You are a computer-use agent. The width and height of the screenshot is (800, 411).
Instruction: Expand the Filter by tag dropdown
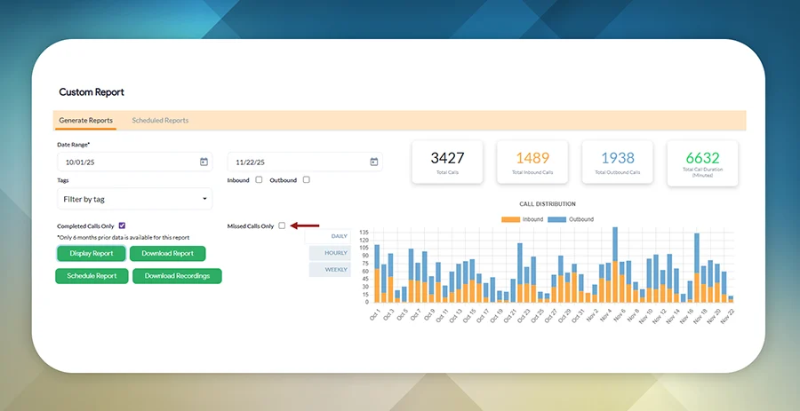point(134,199)
